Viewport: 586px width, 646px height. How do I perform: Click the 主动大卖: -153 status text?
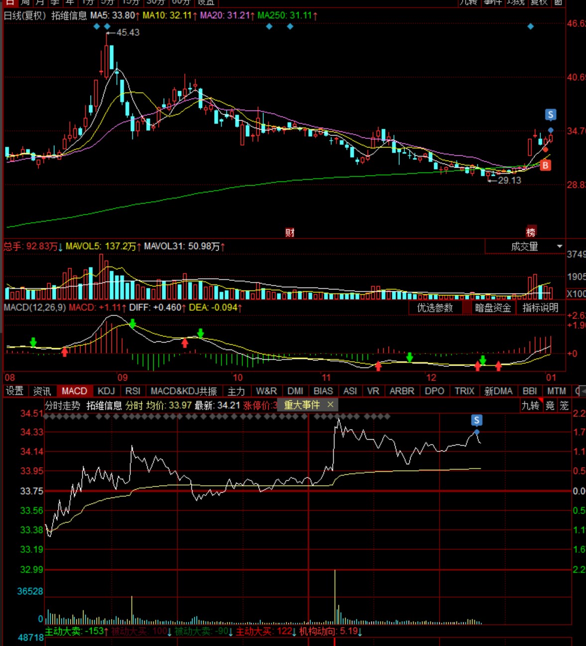pos(77,632)
